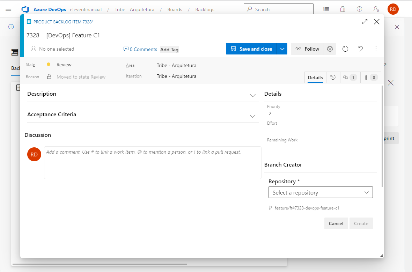Click the RD avatar in Discussion
The width and height of the screenshot is (412, 272).
coord(34,154)
